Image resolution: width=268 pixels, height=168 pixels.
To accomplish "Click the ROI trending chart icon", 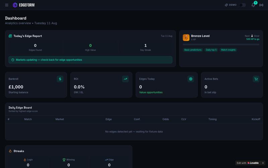I will (125, 79).
